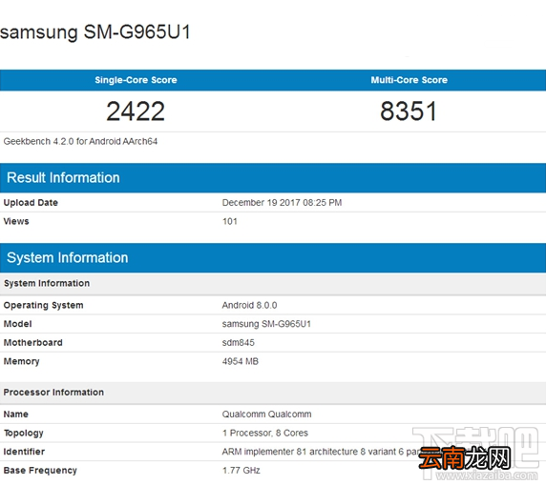Click the Model label
The height and width of the screenshot is (485, 546).
pos(17,324)
